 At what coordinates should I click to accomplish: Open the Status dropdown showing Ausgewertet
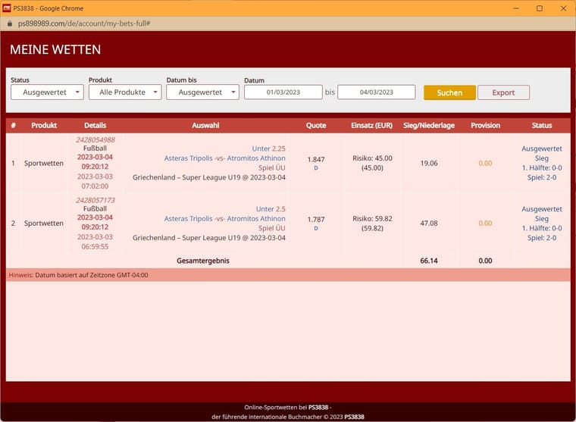click(x=47, y=92)
